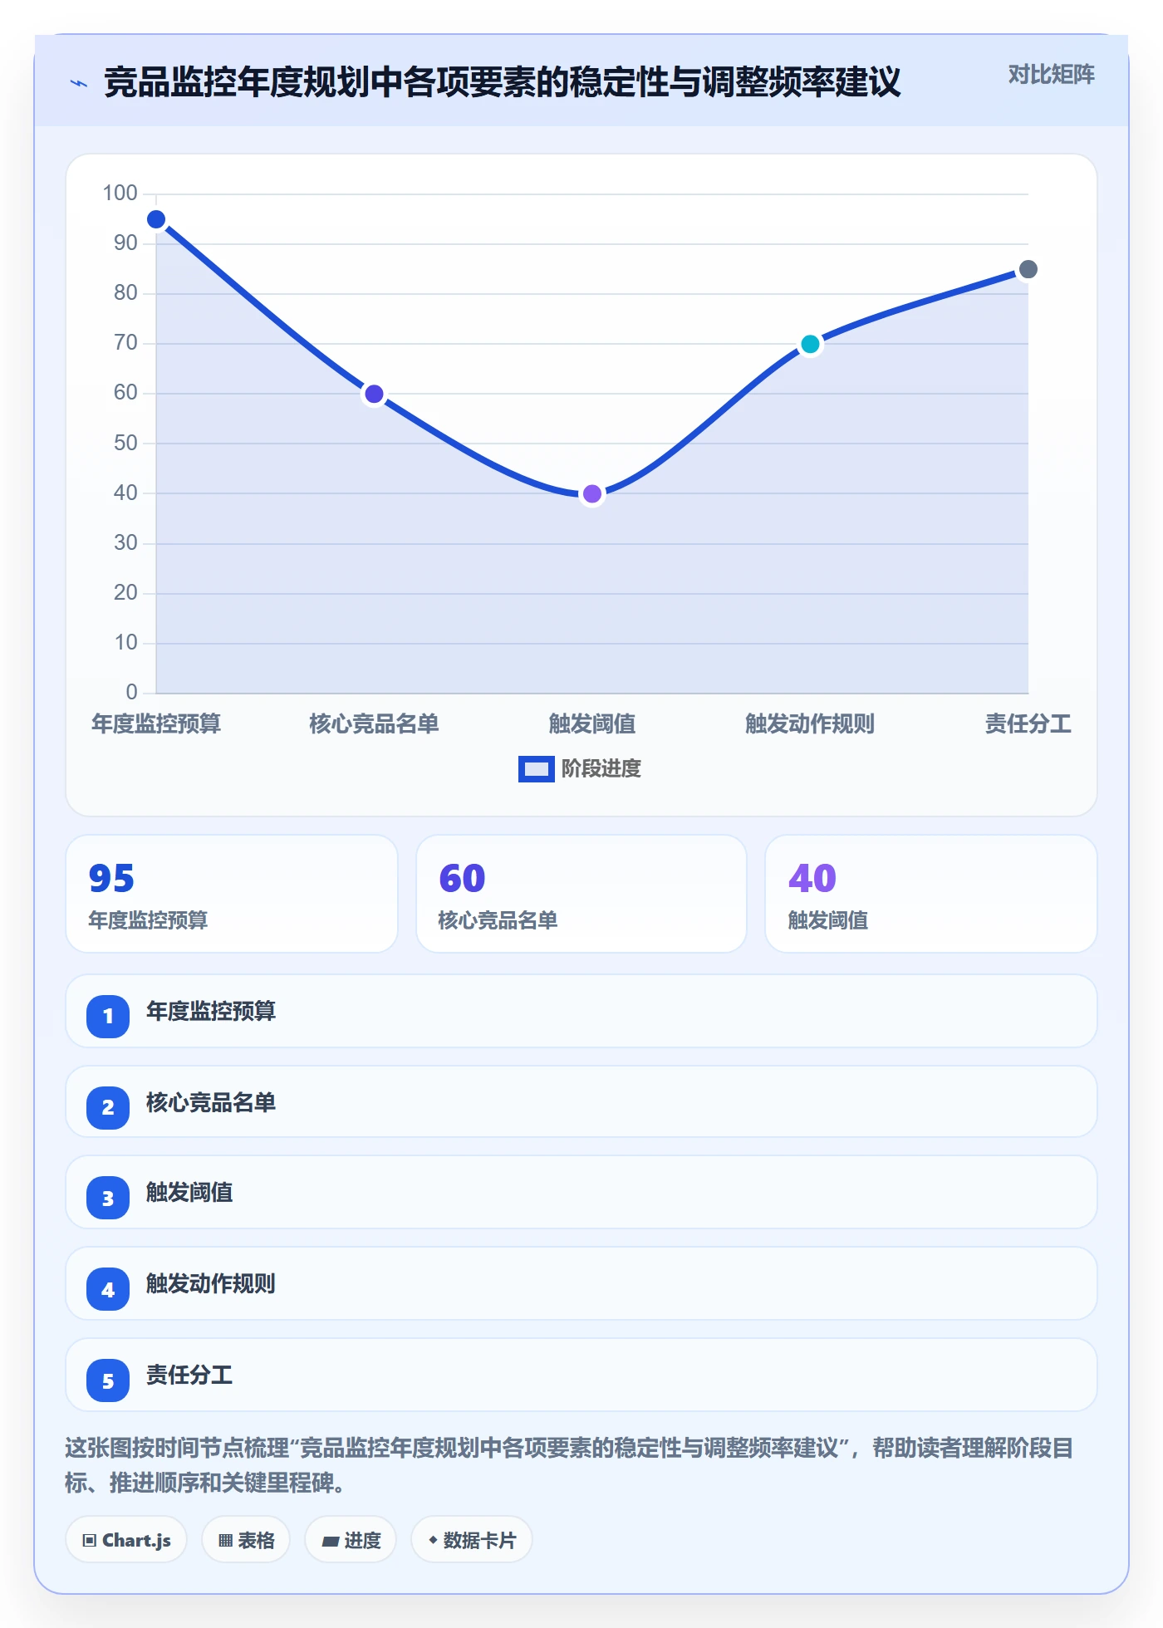The height and width of the screenshot is (1628, 1163).
Task: Click the number 3 badge for 触发阈值
Action: 108,1199
